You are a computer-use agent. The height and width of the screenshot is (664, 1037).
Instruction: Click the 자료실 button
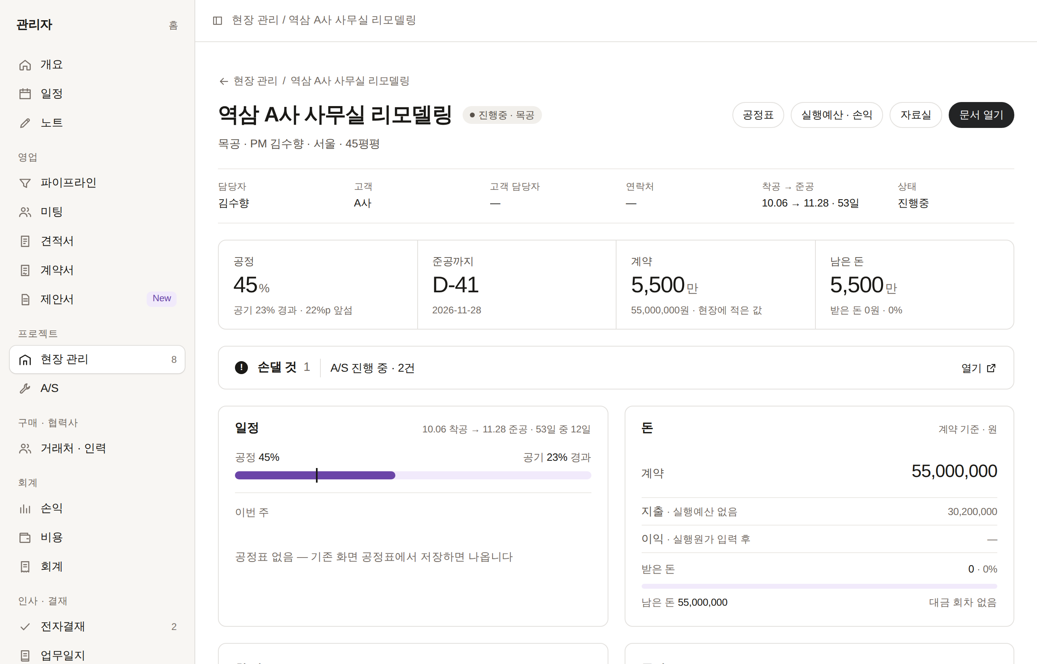[x=915, y=115]
